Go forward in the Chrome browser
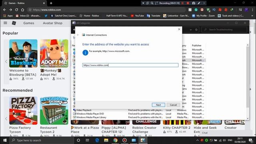This screenshot has height=144, width=256. coord(10,10)
